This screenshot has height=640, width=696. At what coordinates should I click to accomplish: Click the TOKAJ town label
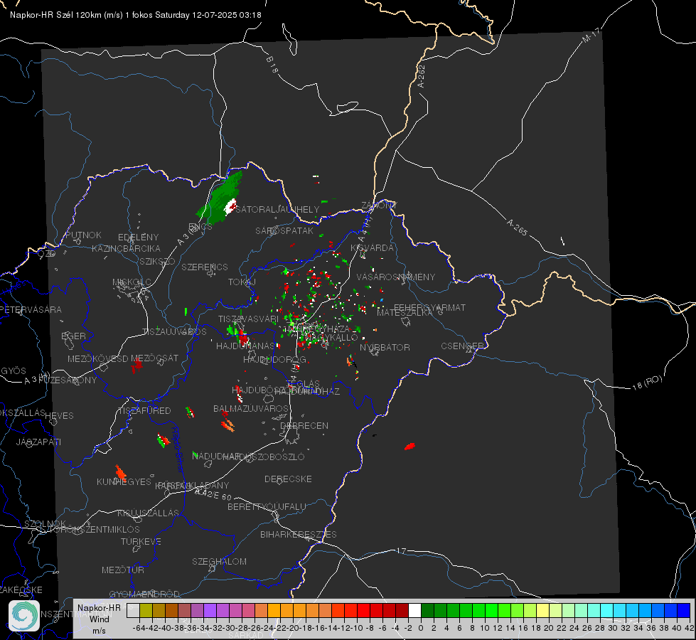tap(242, 282)
